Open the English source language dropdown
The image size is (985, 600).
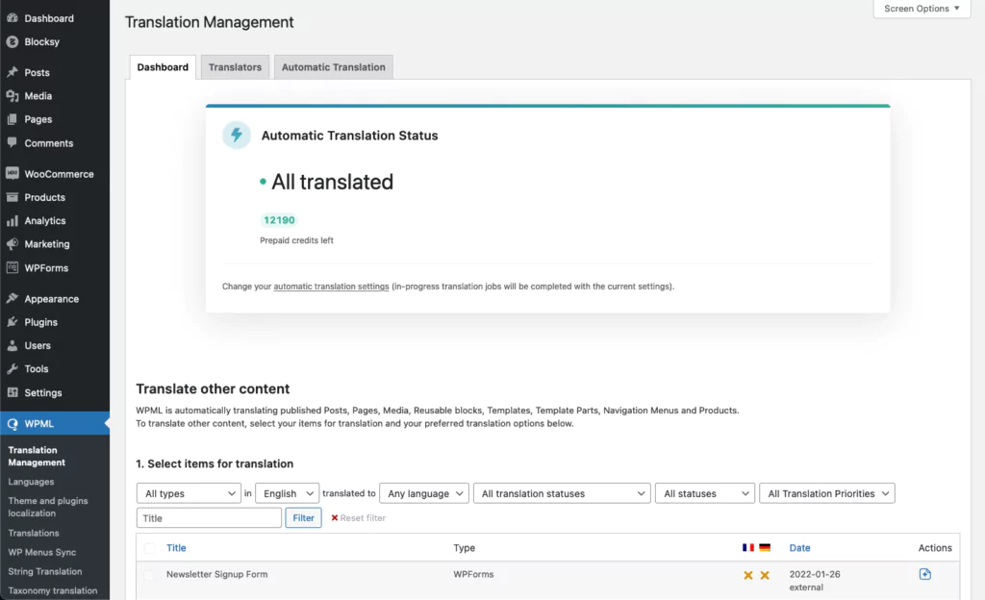[x=287, y=493]
